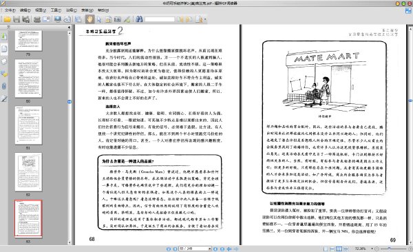The image size is (413, 252).
Task: Select the Hand tool
Action: click(89, 19)
